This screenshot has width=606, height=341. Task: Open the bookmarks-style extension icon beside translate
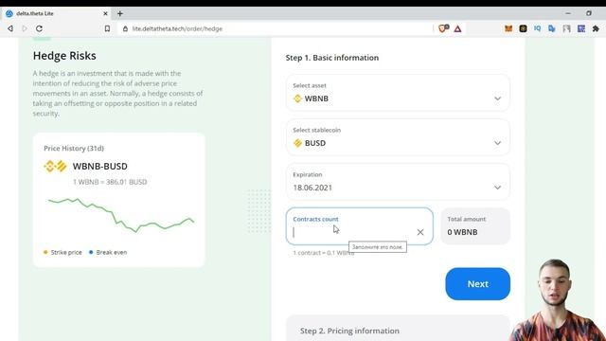566,28
